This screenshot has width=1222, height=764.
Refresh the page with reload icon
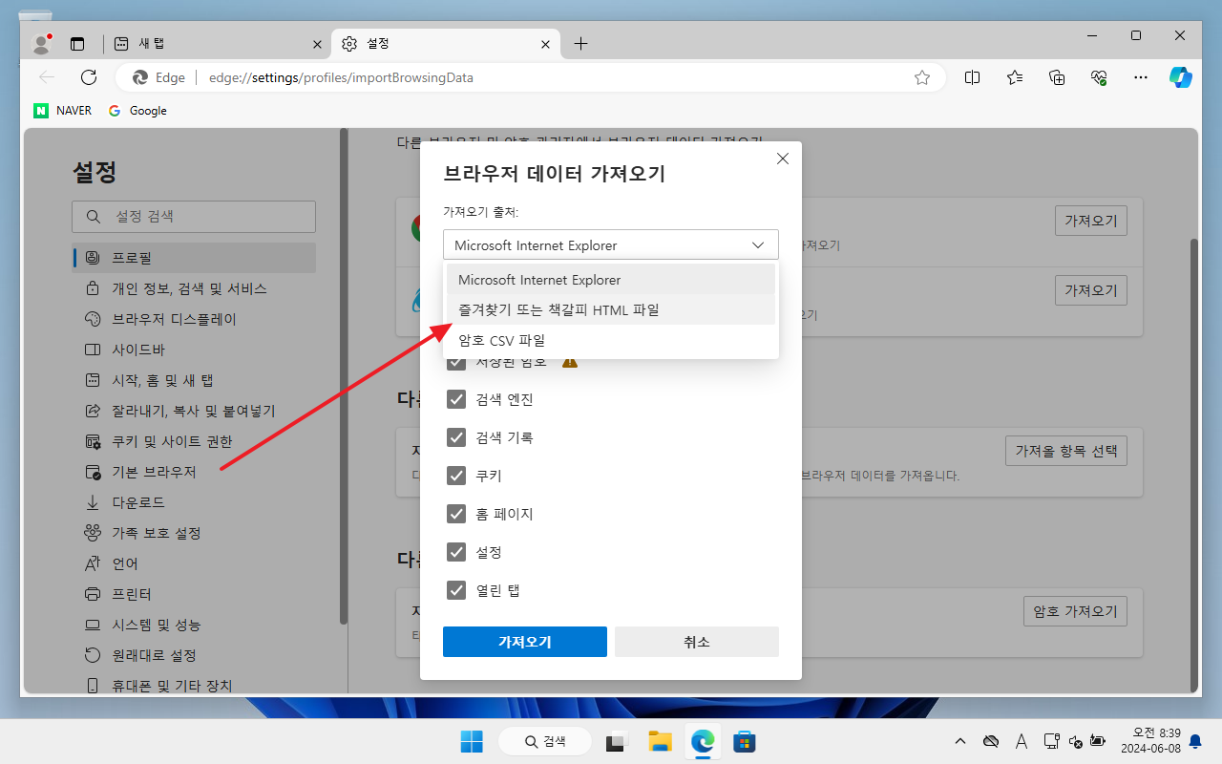tap(89, 77)
